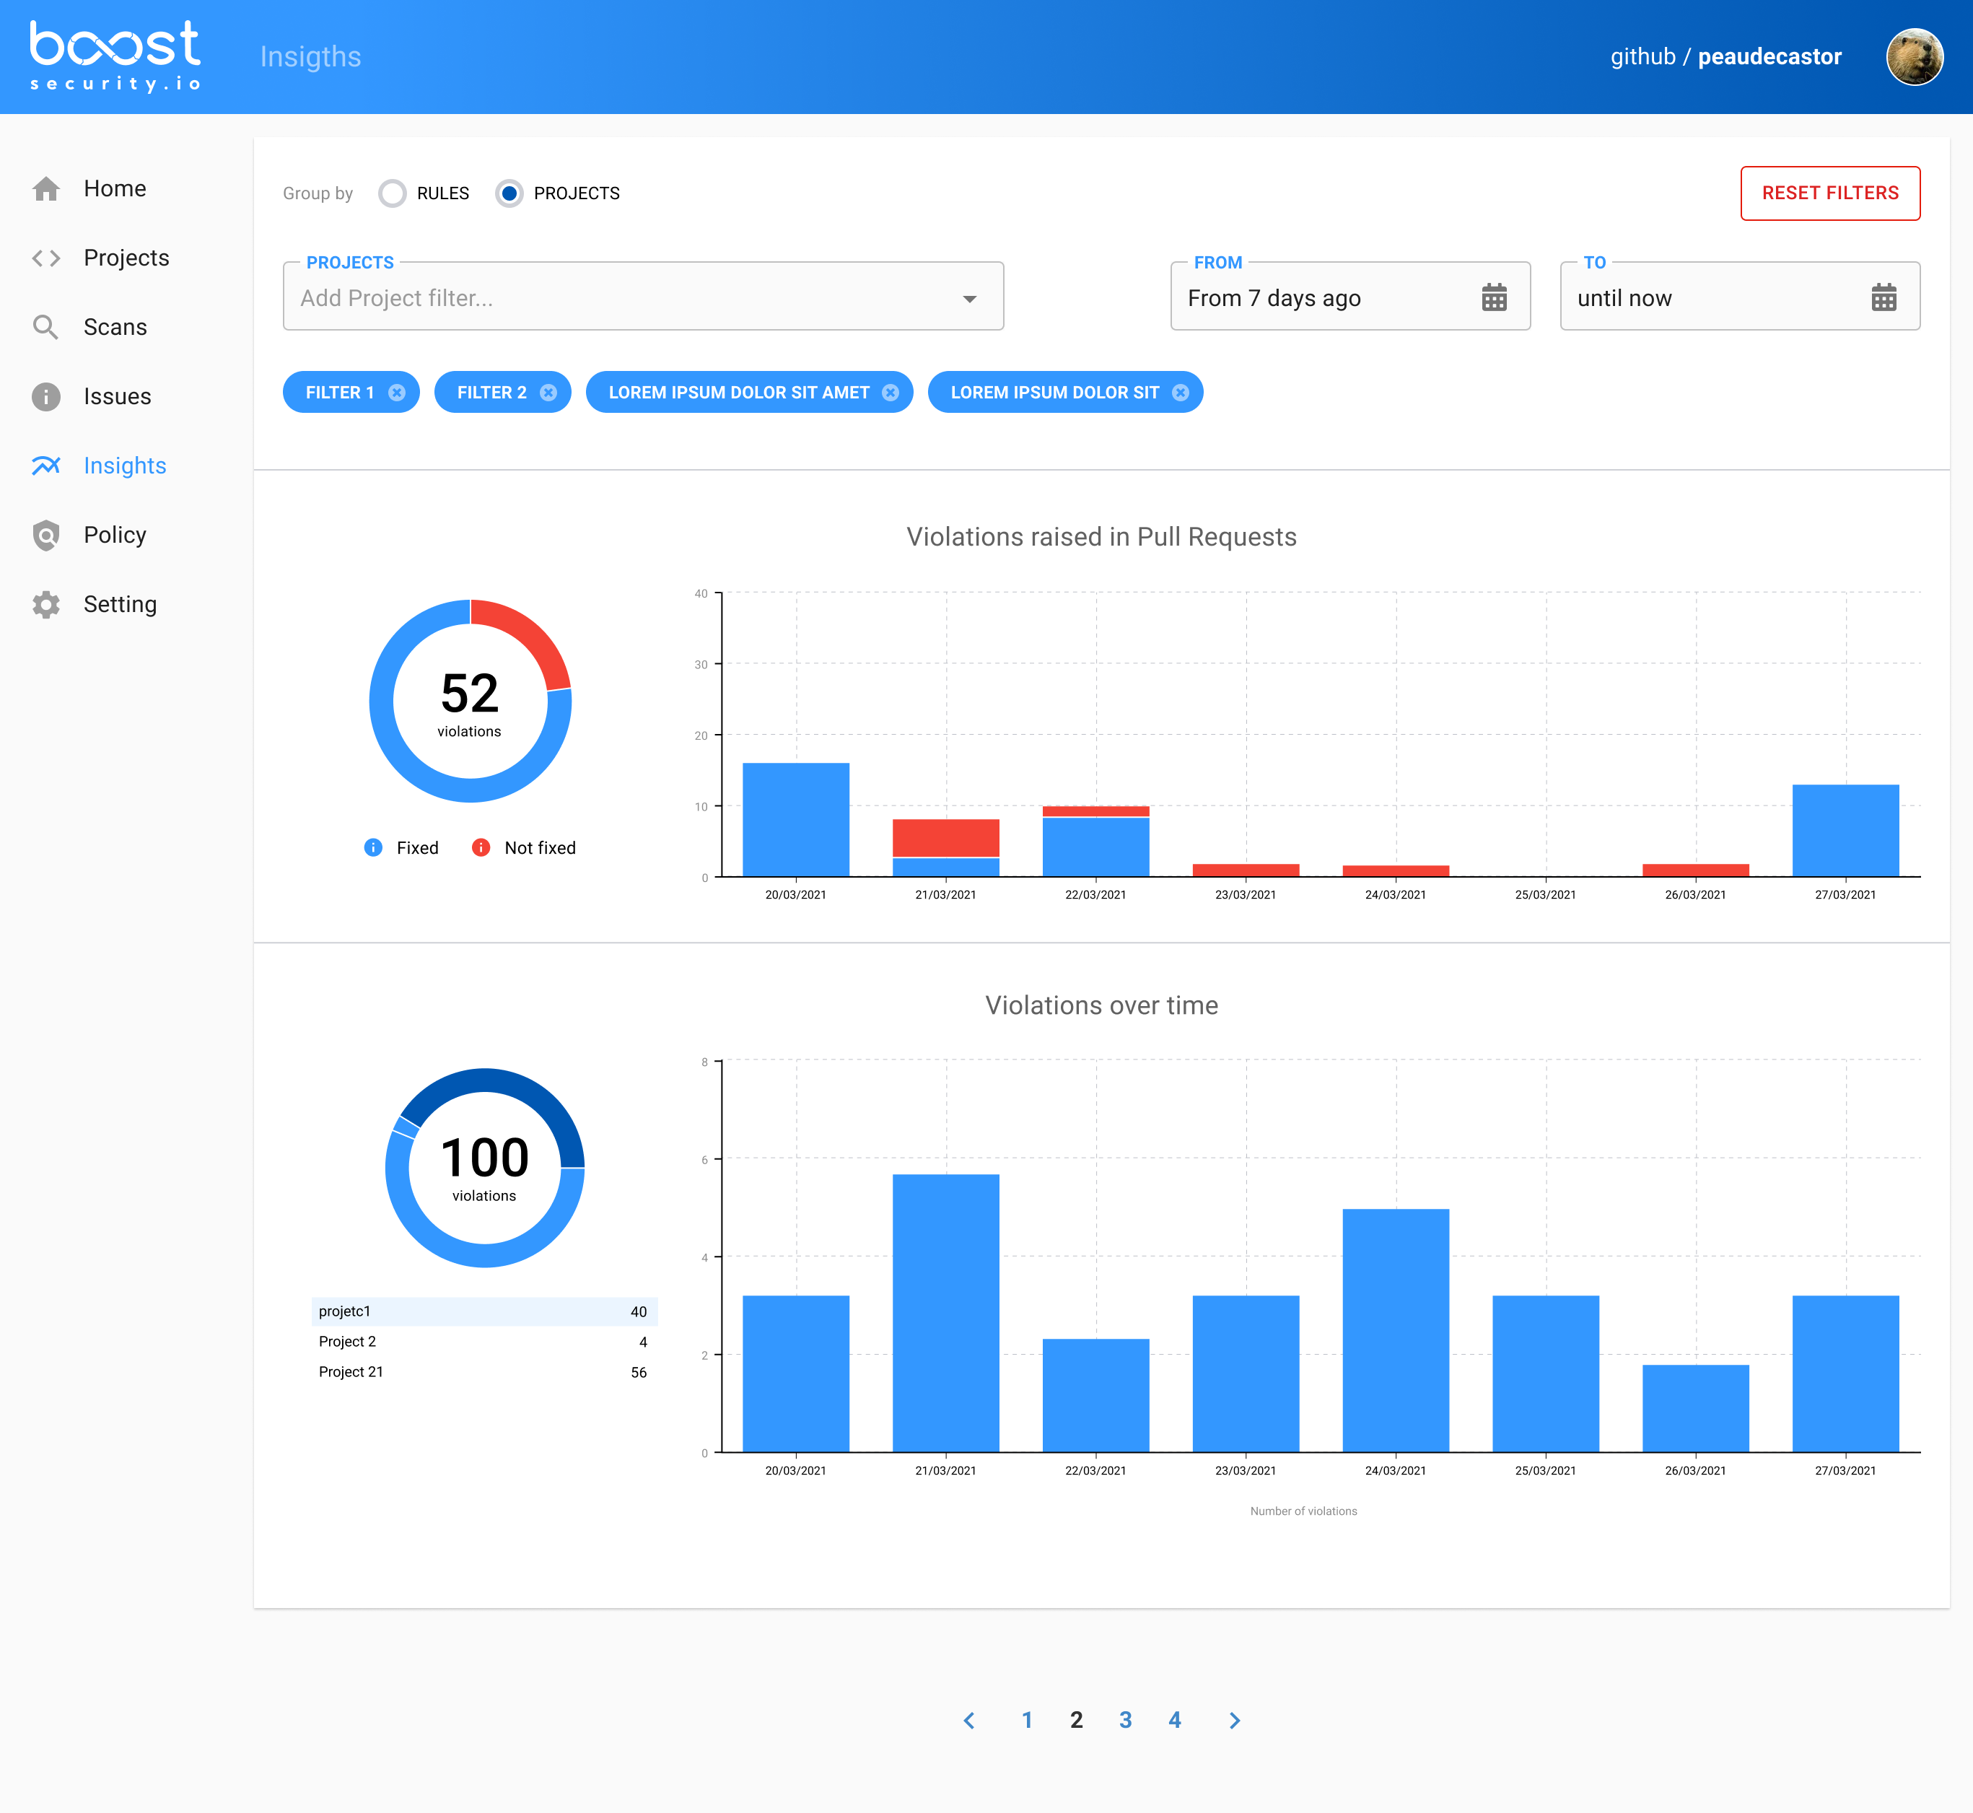Screen dimensions: 1973x1813
Task: Click the Insights trend line icon
Action: (46, 465)
